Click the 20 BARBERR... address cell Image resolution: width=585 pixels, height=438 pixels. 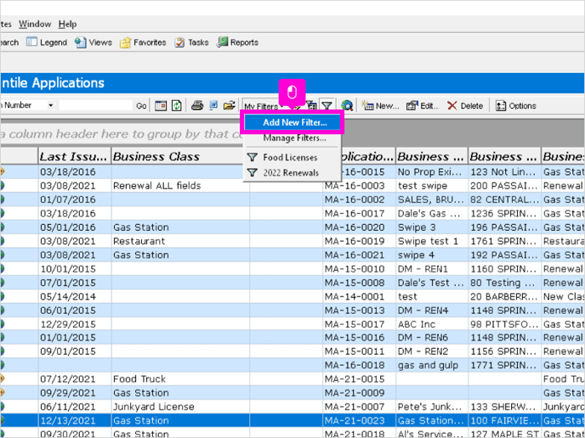pos(504,296)
